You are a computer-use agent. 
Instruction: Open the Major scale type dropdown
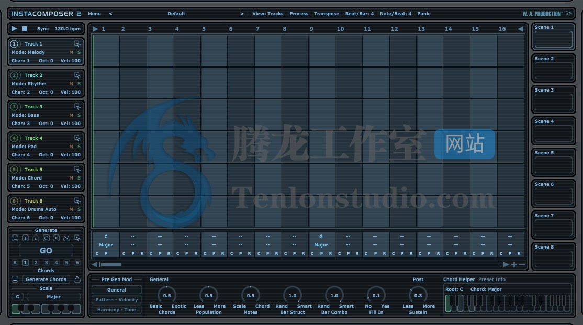pos(53,297)
